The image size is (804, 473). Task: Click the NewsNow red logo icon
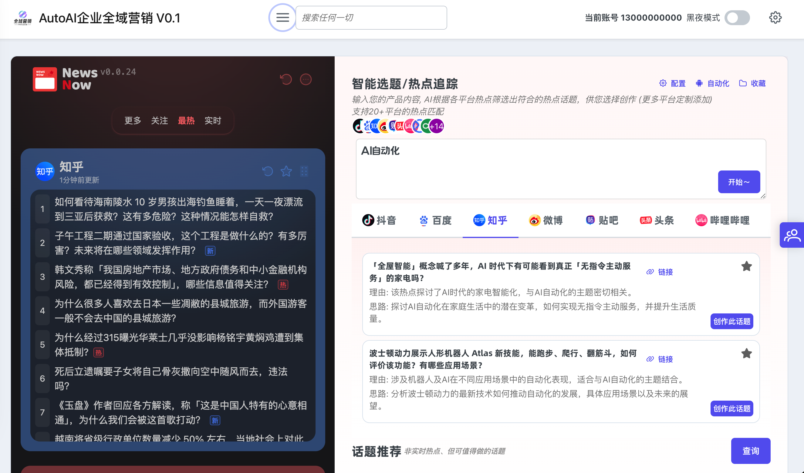point(45,79)
